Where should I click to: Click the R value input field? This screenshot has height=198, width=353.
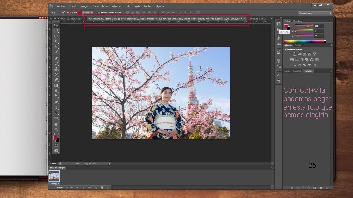pos(319,26)
